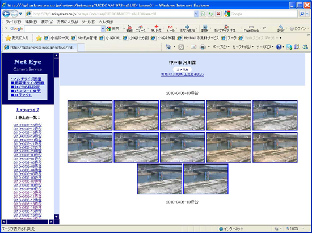Open the ページ(P) command bar dropdown
The height and width of the screenshot is (233, 312).
tap(221, 47)
